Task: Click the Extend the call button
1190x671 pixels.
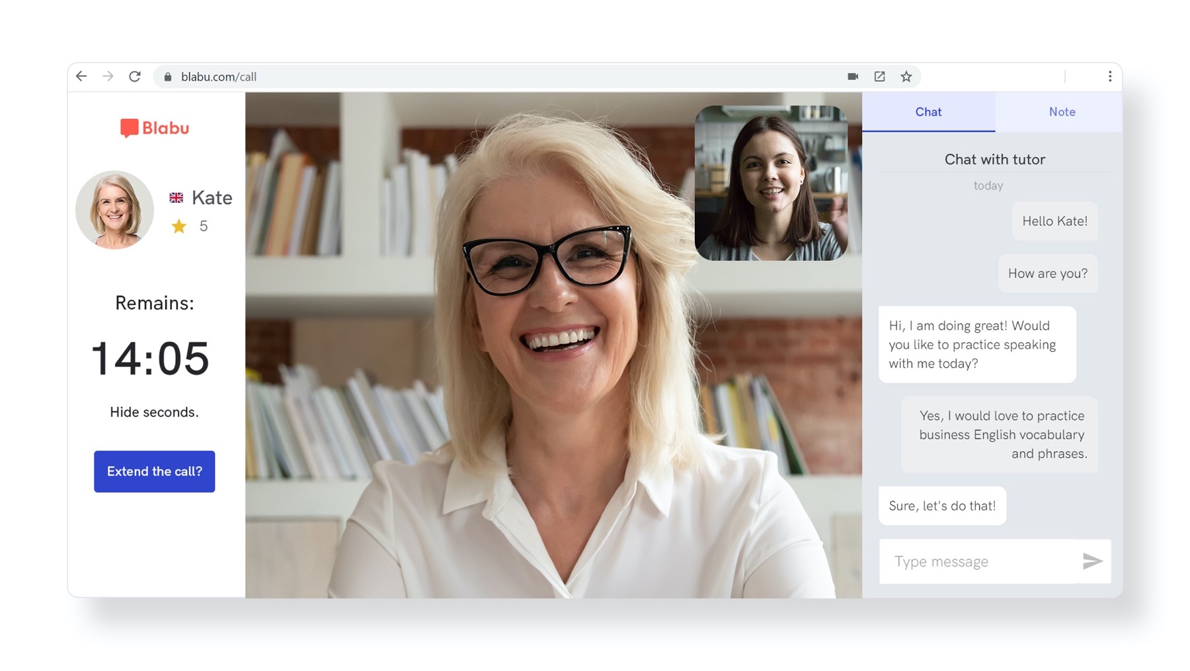Action: tap(154, 472)
